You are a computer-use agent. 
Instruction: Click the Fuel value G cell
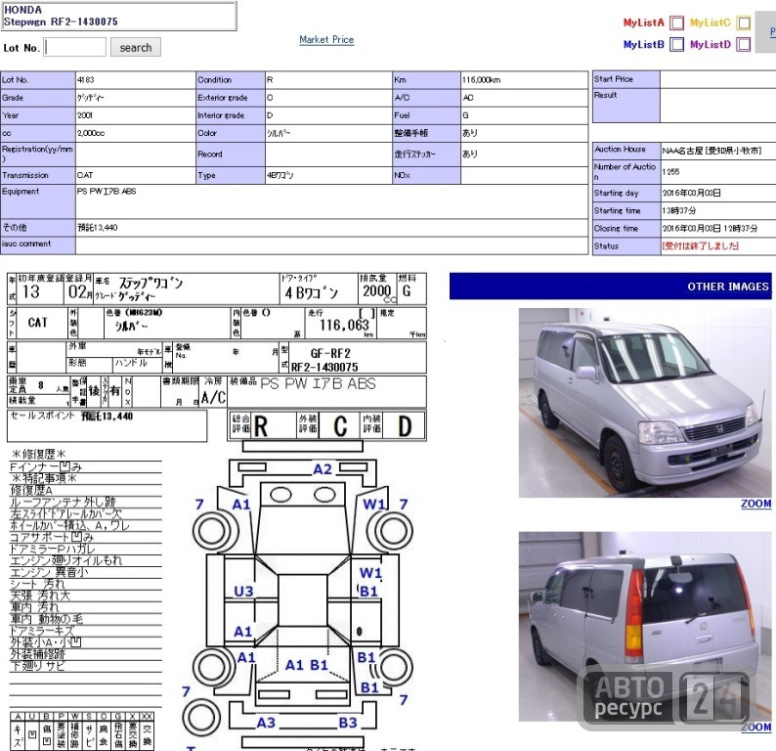(x=524, y=115)
